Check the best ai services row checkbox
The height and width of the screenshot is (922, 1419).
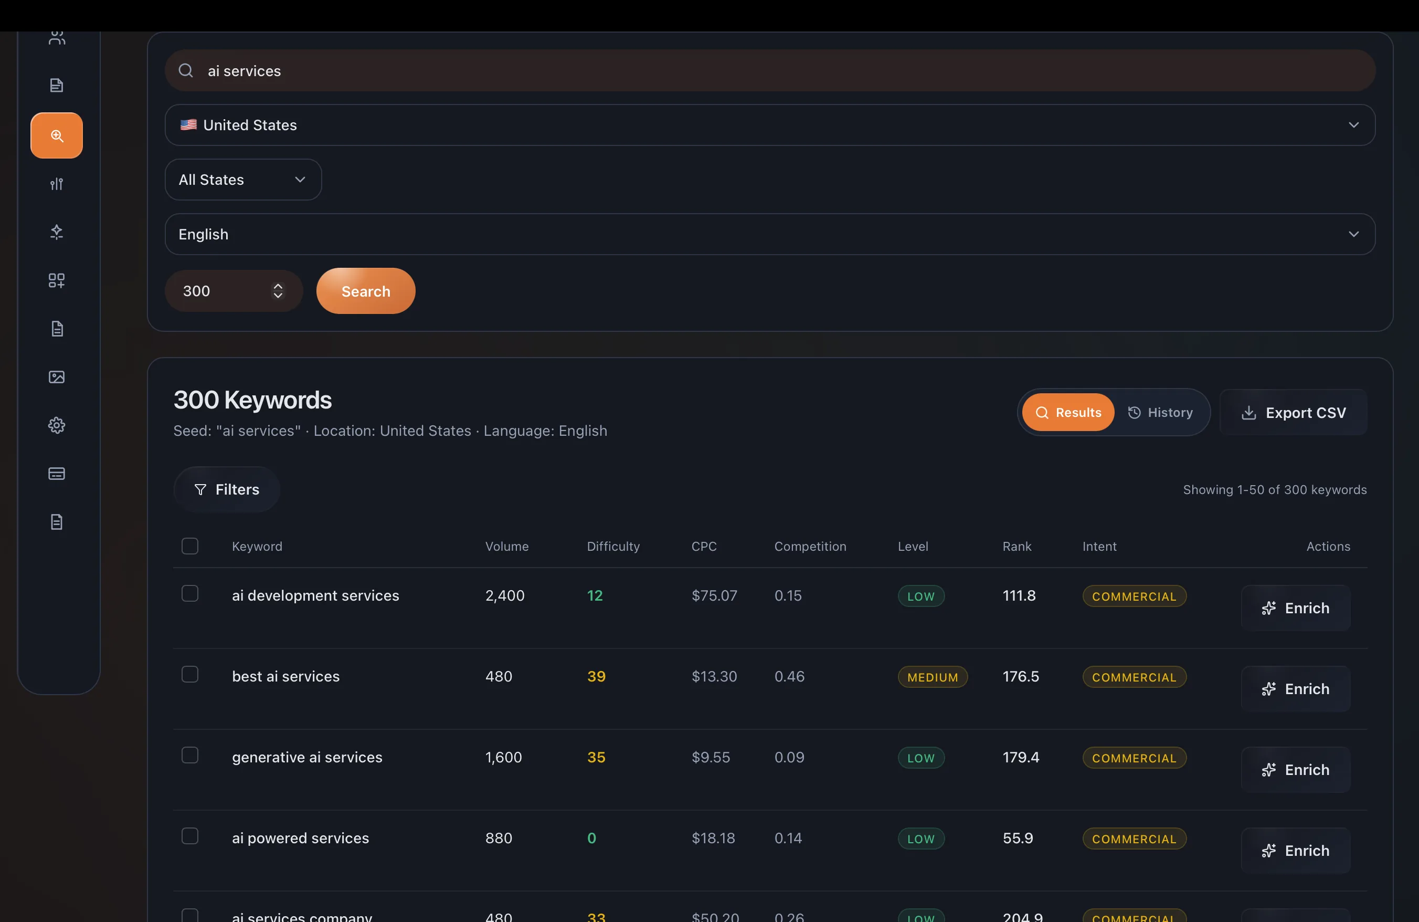click(189, 675)
